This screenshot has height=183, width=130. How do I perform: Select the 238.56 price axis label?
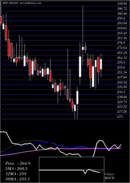coord(122,87)
